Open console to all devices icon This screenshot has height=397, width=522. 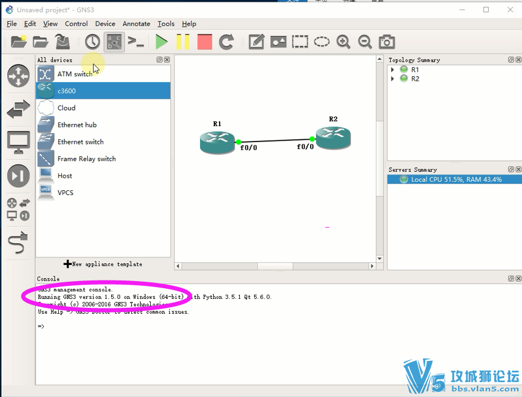(136, 42)
